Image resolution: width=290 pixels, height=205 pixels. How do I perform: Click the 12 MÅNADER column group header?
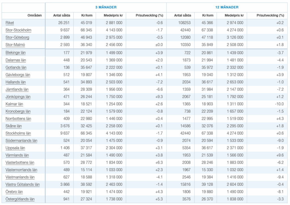click(x=227, y=7)
